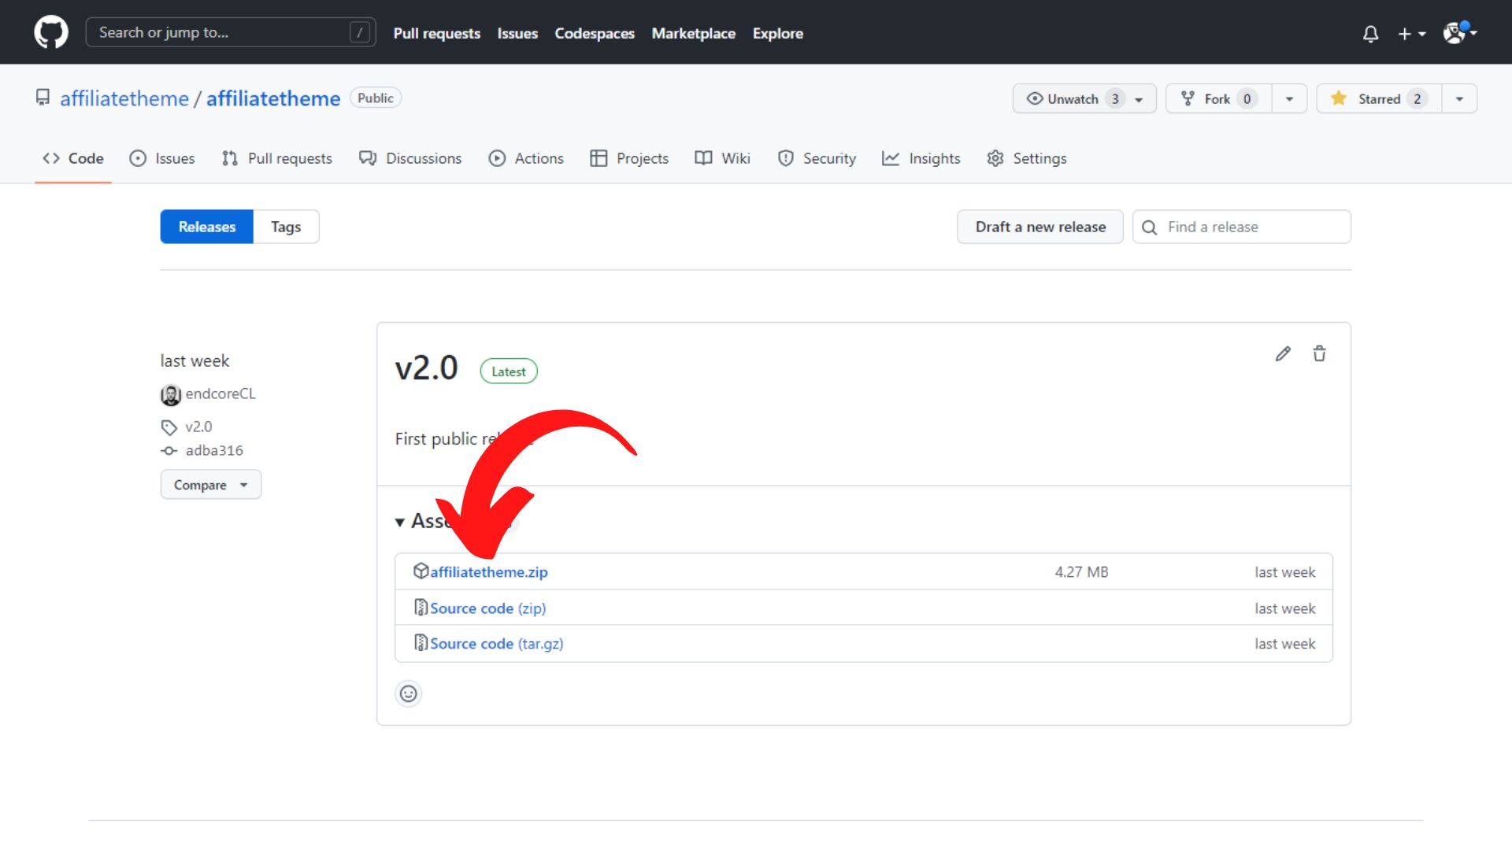This screenshot has height=850, width=1512.
Task: Click the Unwatch button
Action: coord(1084,98)
